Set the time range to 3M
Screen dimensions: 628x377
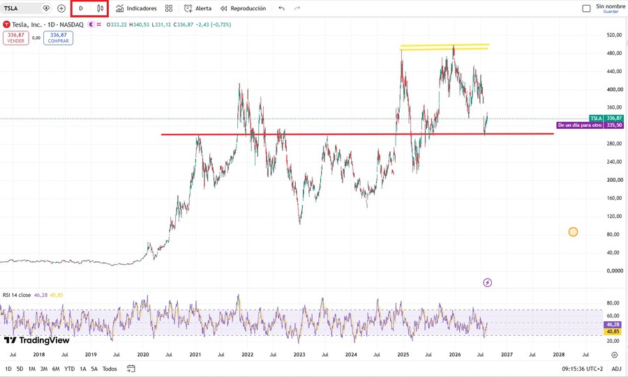click(x=44, y=369)
